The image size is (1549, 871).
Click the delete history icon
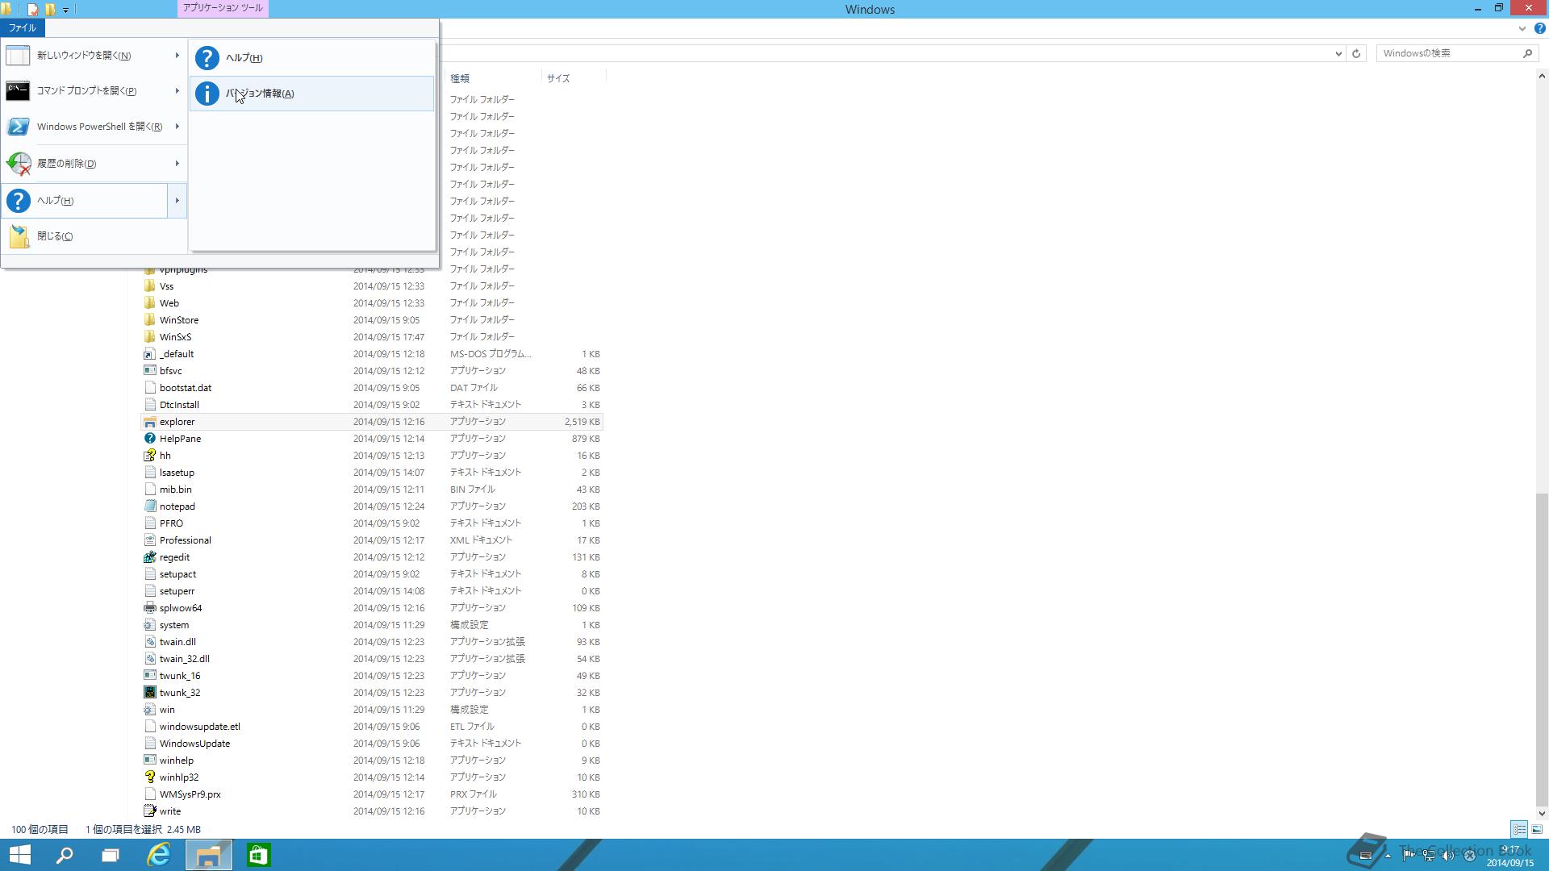tap(19, 164)
